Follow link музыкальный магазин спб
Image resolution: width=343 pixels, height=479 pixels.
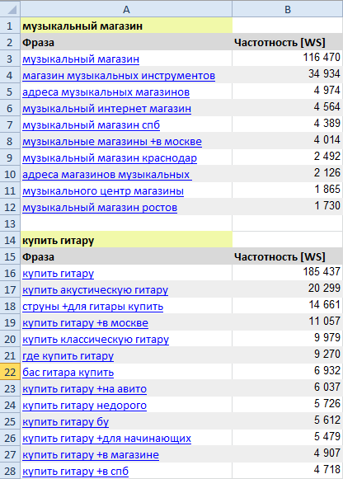(x=91, y=125)
